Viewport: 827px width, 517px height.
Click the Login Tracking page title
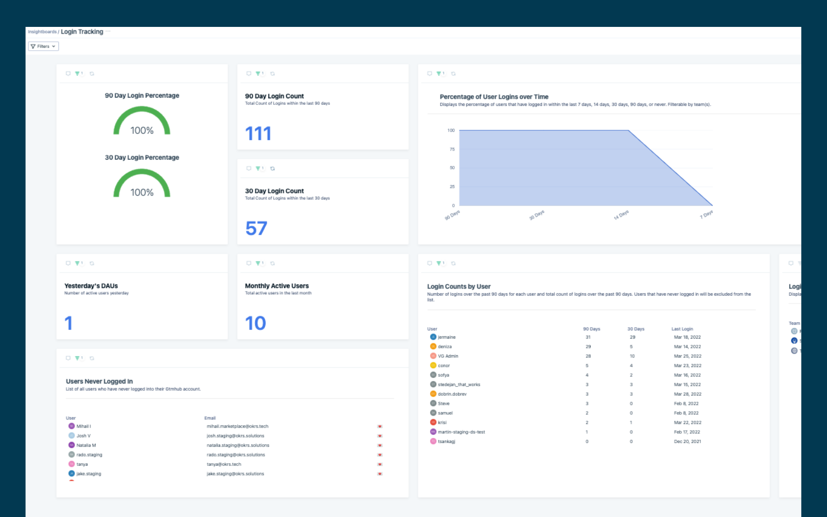[82, 32]
